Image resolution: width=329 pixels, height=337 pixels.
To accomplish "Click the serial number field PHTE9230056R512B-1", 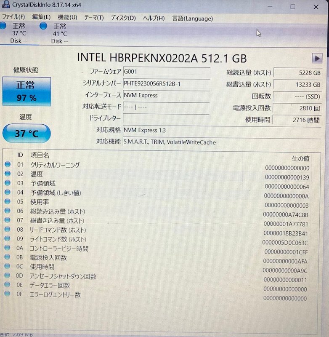I will (166, 83).
